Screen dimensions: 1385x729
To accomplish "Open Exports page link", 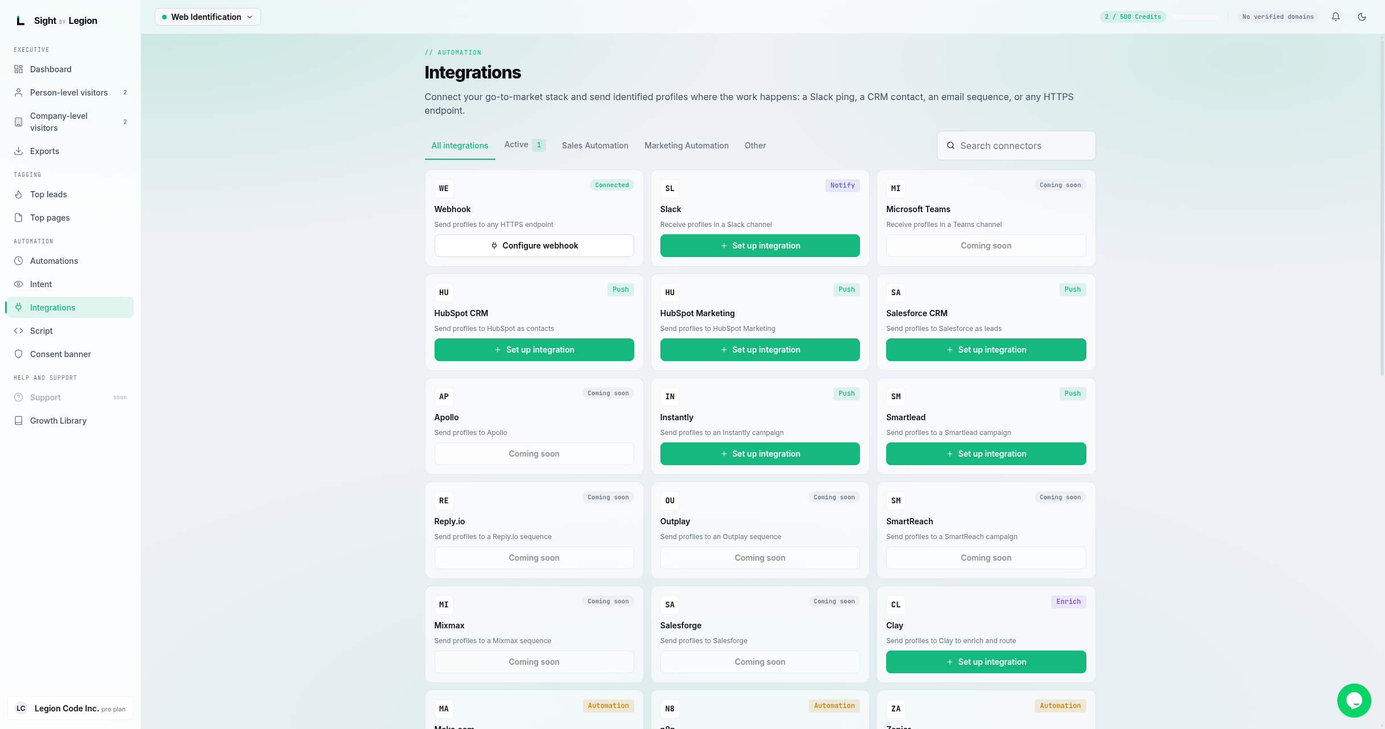I will coord(70,151).
